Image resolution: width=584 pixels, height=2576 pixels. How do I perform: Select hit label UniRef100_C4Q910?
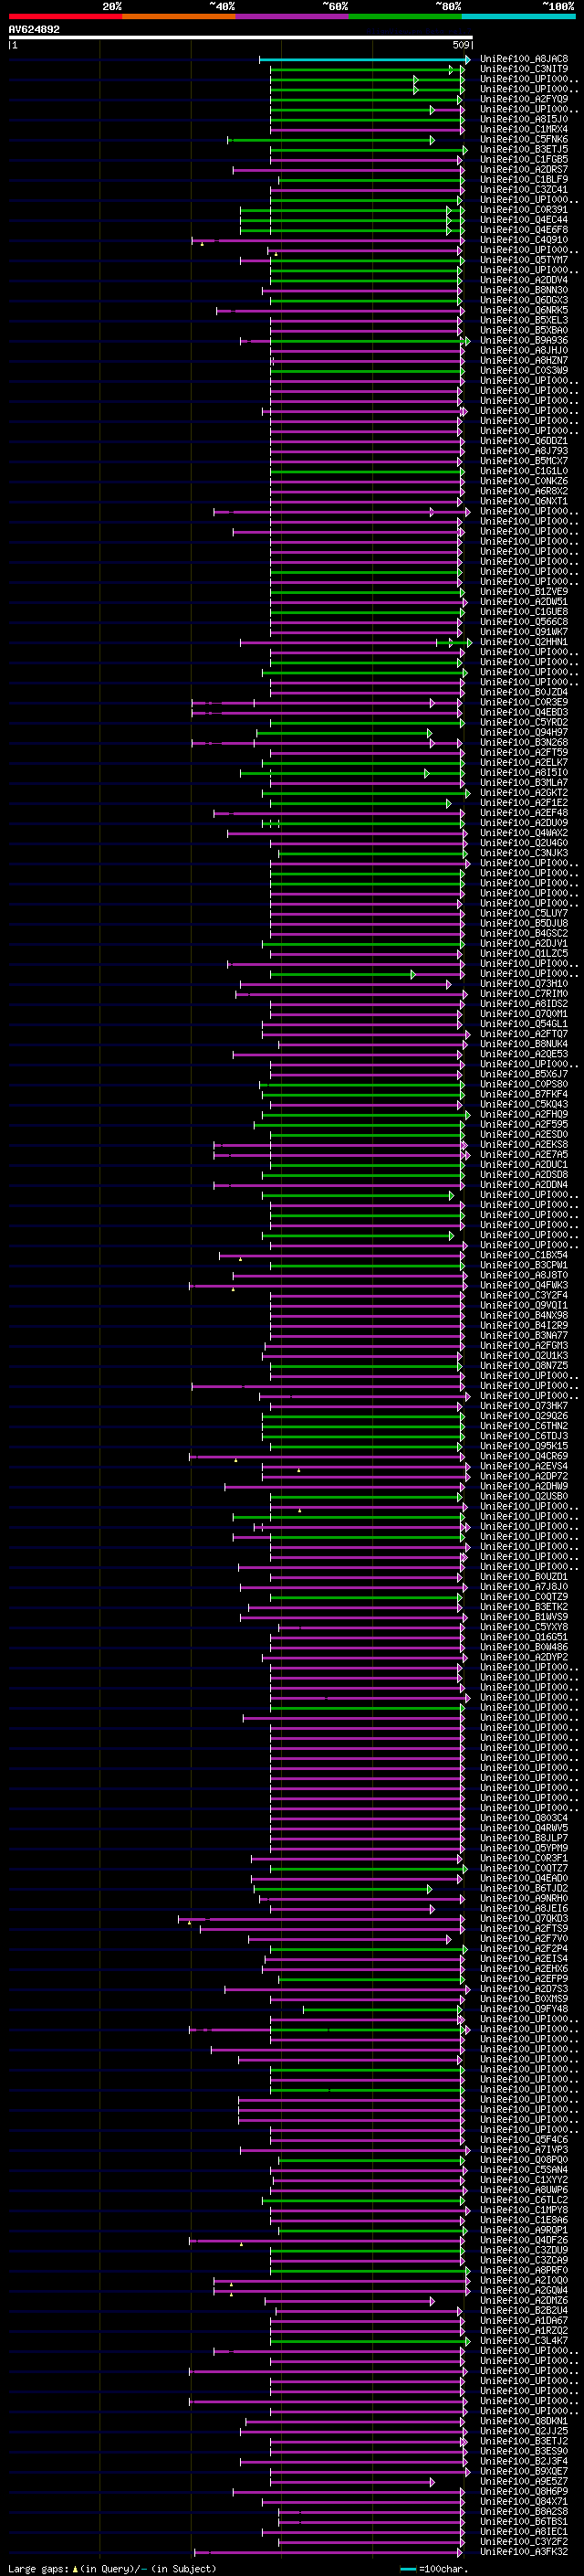click(x=524, y=240)
